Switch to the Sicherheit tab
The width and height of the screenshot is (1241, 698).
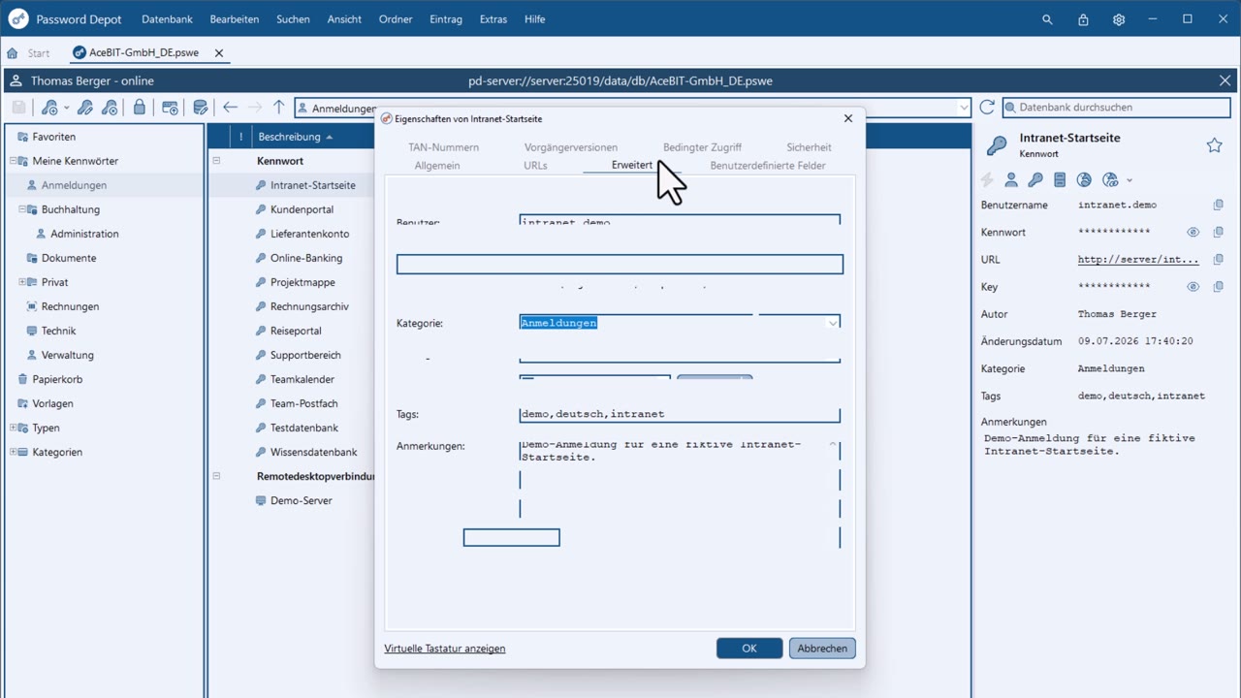coord(809,147)
